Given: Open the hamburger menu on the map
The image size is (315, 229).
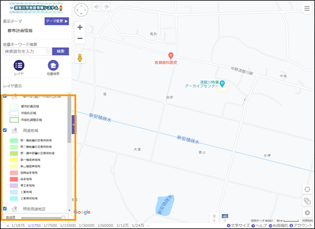Looking at the screenshot, I should click(x=307, y=9).
